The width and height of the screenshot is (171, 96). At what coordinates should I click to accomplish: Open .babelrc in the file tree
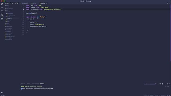[8, 25]
